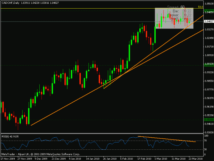Click the 1.04850 price axis label
This screenshot has height=161, width=214.
pos(209,12)
